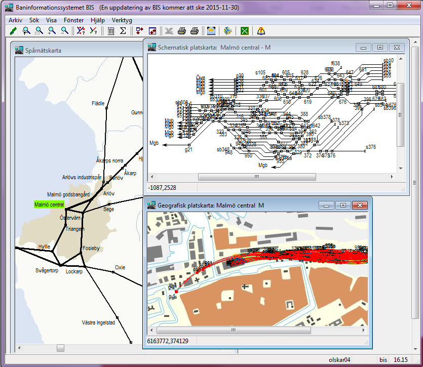Click the s376 signal label in schematic
Screen dimensions: 423x367
[371, 147]
